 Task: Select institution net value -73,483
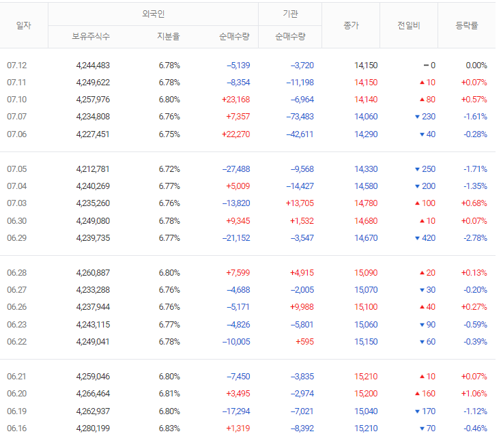pyautogui.click(x=300, y=117)
